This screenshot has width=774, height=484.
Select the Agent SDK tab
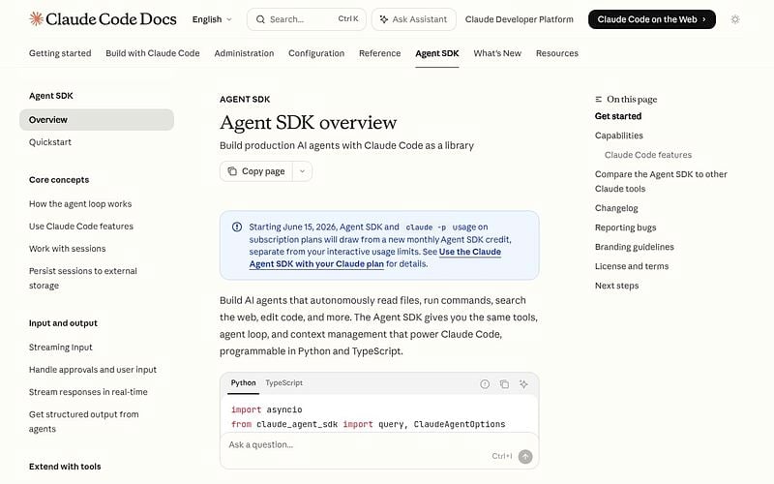[x=437, y=53]
